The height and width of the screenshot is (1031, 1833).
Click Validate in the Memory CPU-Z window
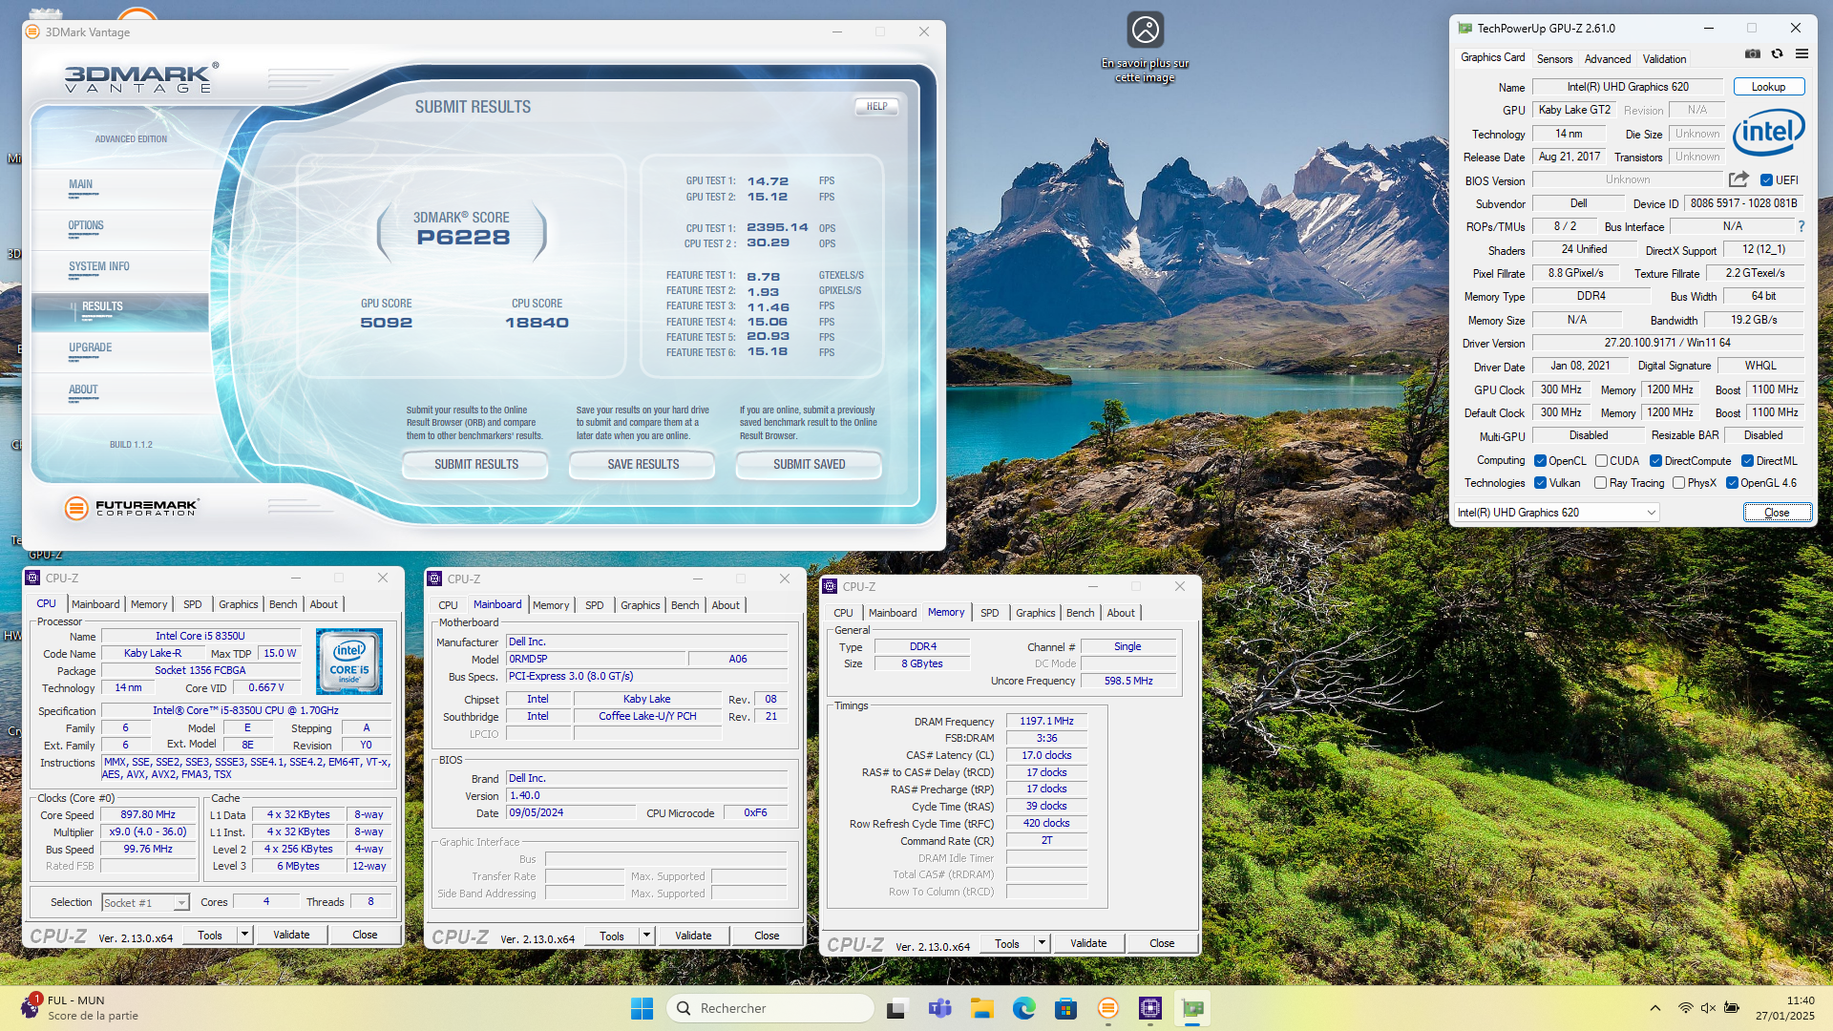(x=1088, y=943)
